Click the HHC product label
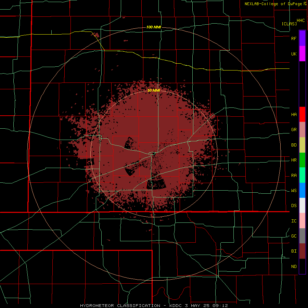This screenshot has height=308, width=308. [x=301, y=21]
